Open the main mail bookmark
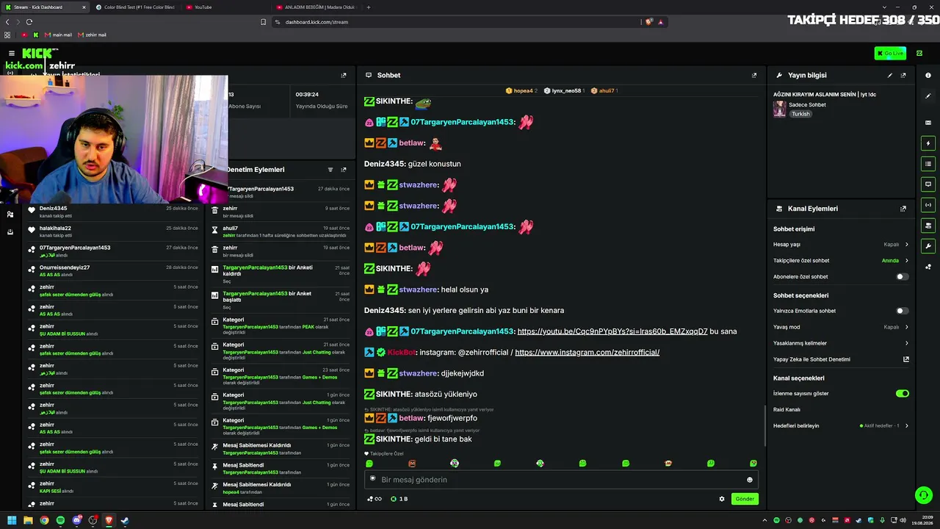Image resolution: width=940 pixels, height=529 pixels. 58,35
